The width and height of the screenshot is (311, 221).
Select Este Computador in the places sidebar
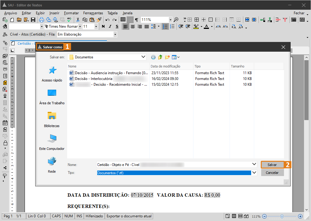tap(52, 142)
